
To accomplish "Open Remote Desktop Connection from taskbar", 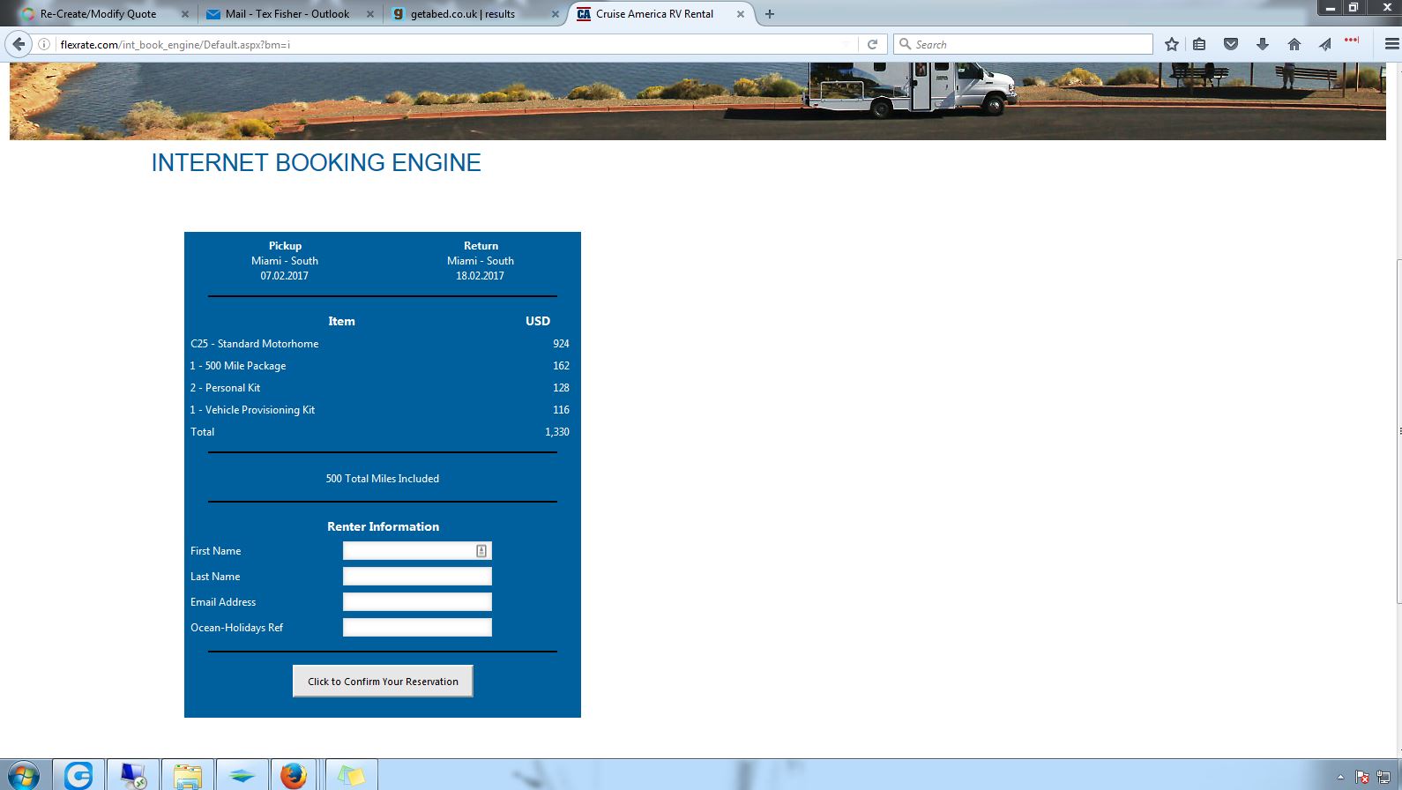I will coord(133,775).
